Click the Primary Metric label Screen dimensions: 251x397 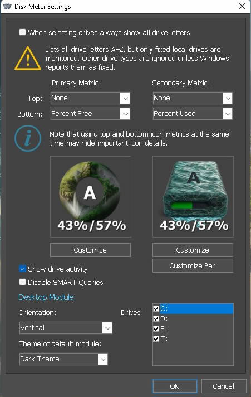click(76, 83)
